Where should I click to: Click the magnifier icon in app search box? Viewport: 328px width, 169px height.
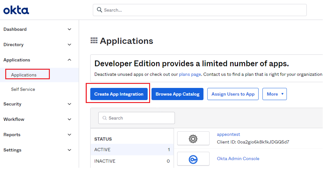click(x=105, y=118)
